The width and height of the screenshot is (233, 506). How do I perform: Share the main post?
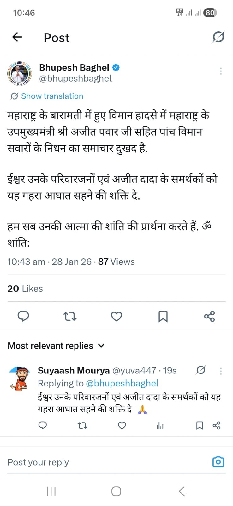209,316
